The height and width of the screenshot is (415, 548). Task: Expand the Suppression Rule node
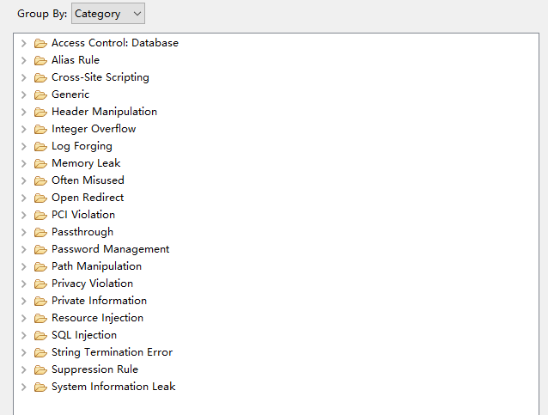coord(24,370)
